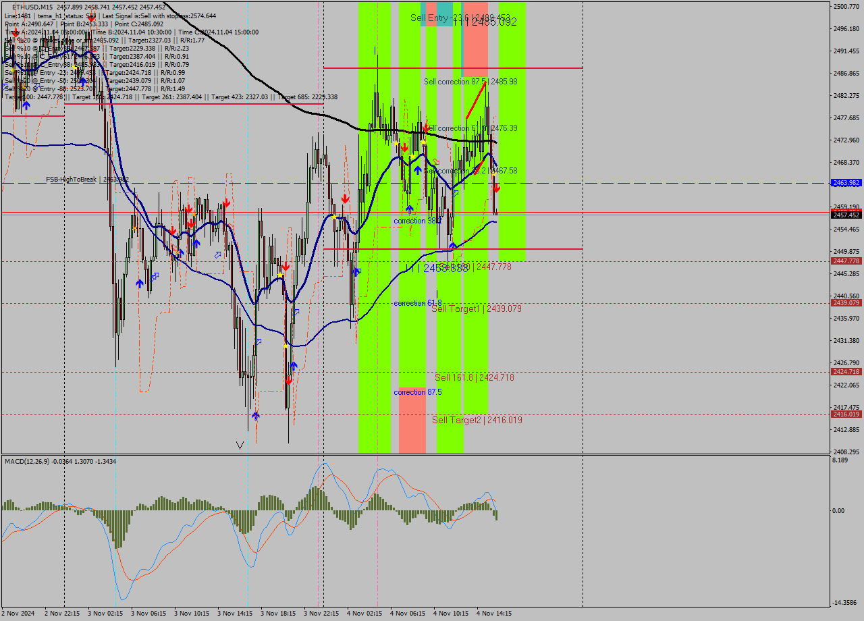Click the 2416.019 price tag on axis
This screenshot has height=621, width=864.
coord(846,414)
